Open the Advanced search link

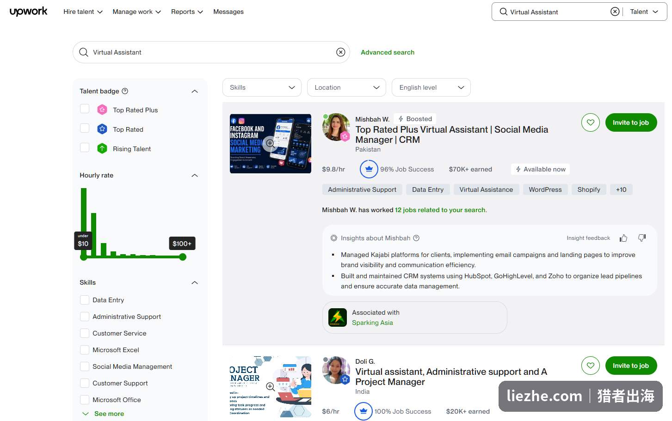click(388, 52)
